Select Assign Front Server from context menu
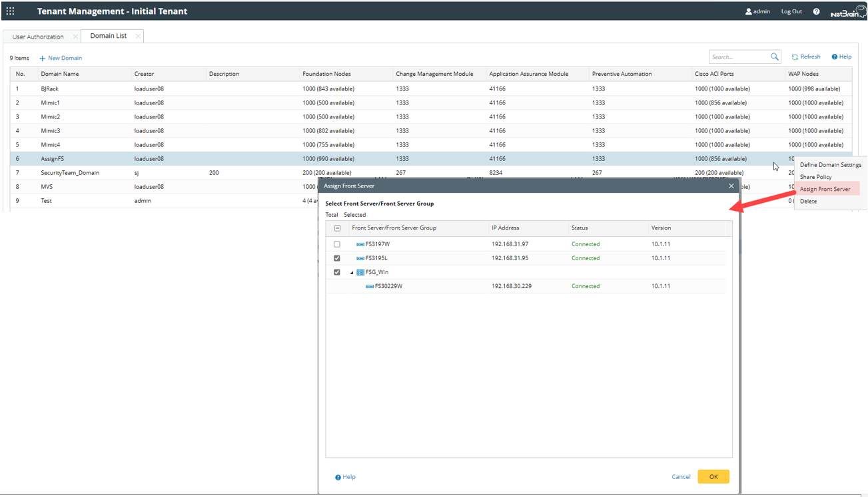 pyautogui.click(x=825, y=189)
